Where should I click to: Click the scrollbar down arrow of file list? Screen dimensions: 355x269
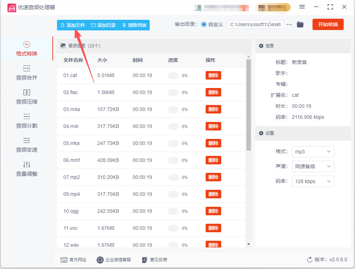click(248, 244)
